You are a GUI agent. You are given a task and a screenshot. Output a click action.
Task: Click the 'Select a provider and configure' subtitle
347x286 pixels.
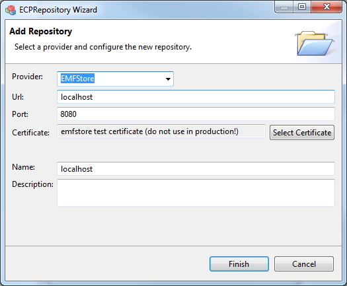[x=103, y=47]
